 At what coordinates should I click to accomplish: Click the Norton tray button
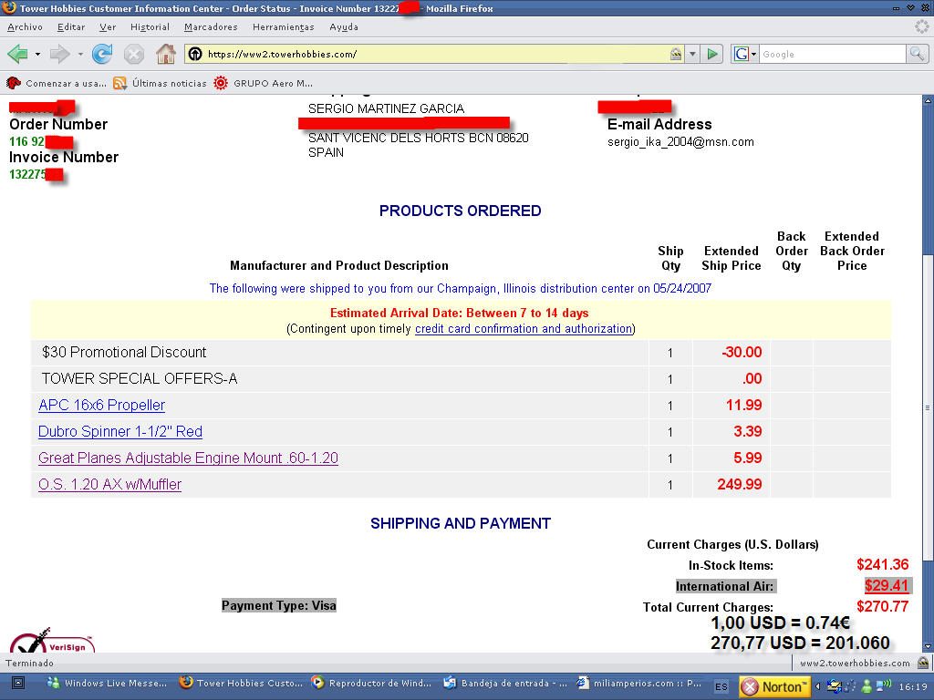773,686
